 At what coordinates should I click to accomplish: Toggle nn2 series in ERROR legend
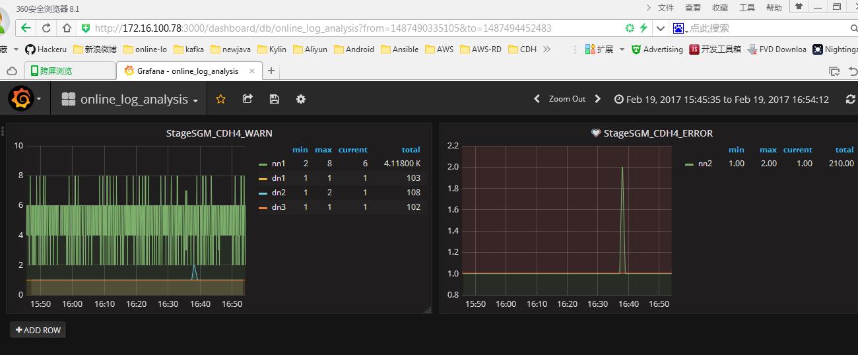pyautogui.click(x=705, y=163)
